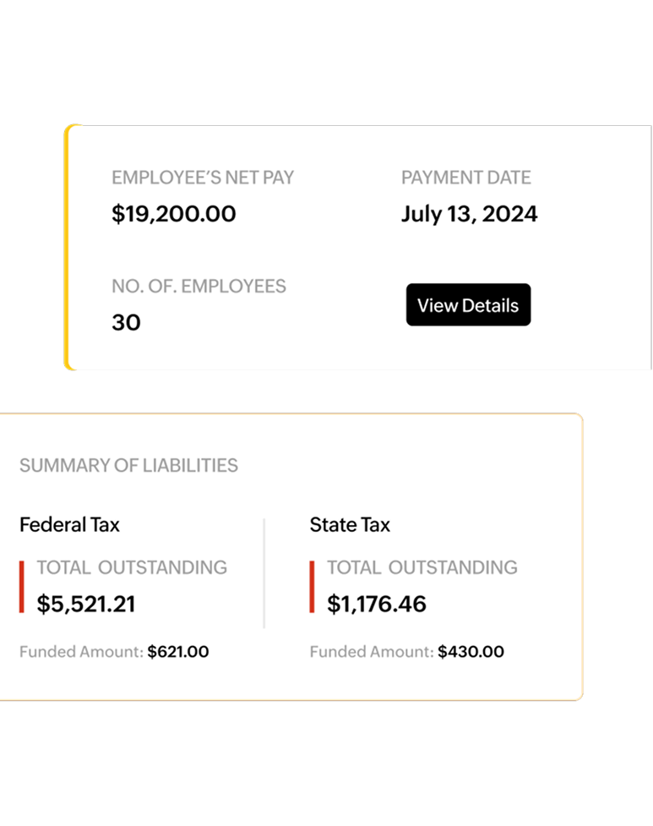Click the Funded Amount label under State Tax

pyautogui.click(x=372, y=652)
